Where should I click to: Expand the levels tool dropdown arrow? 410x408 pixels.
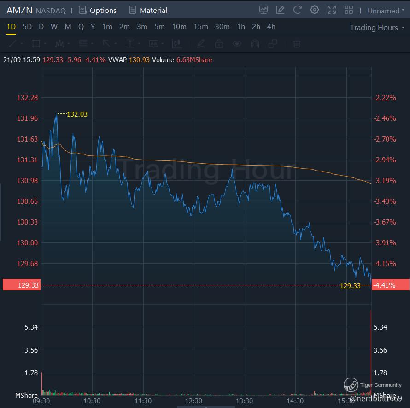92,43
